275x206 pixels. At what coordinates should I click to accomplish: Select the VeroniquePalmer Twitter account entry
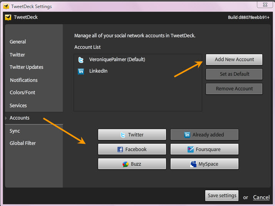(117, 60)
